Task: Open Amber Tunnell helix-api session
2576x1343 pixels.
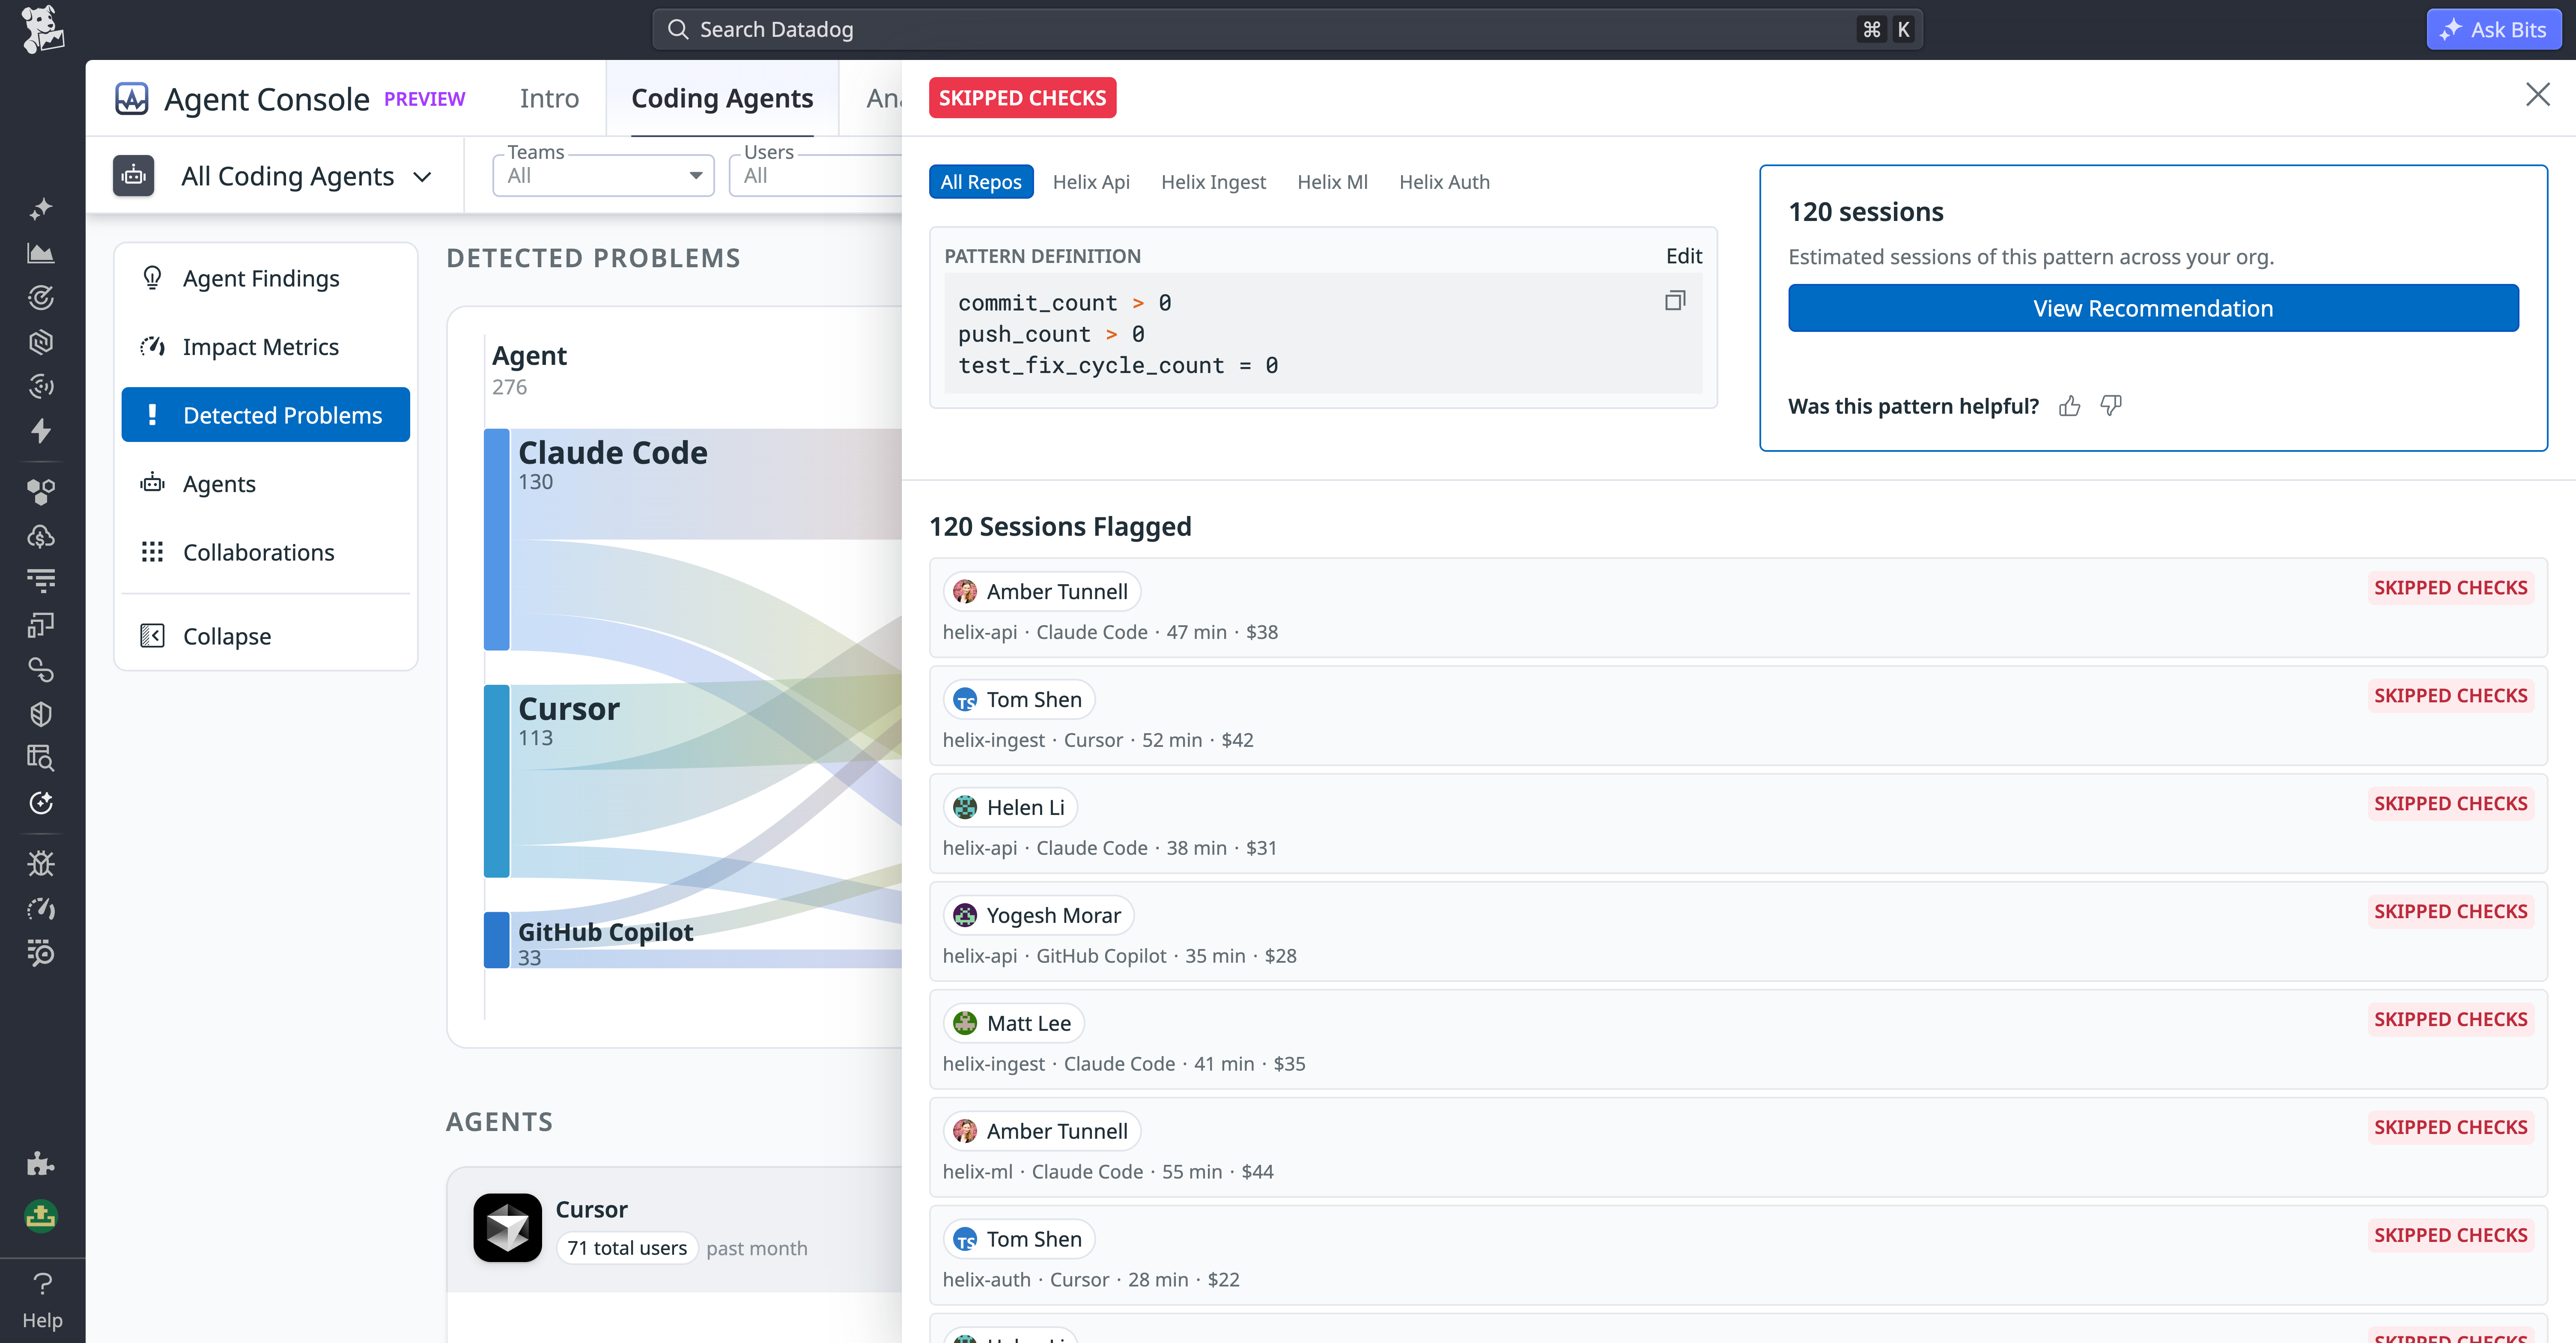Action: point(1738,608)
